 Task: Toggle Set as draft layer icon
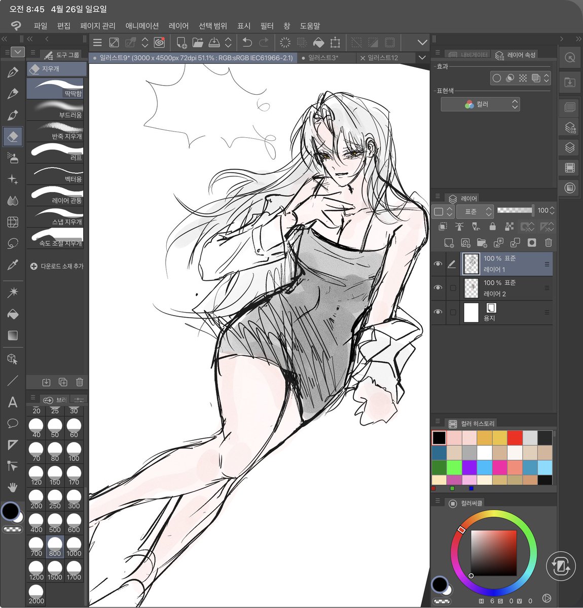coord(476,227)
